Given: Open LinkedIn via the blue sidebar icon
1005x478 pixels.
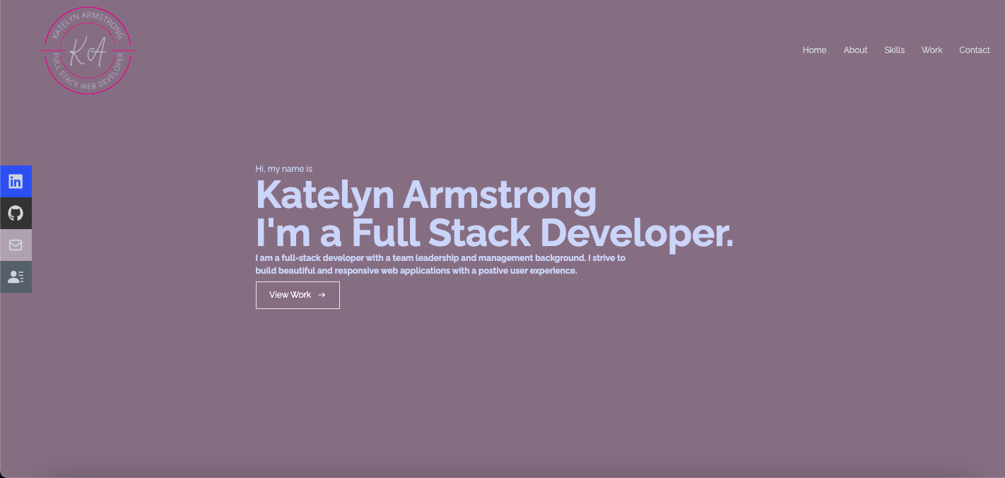Looking at the screenshot, I should coord(16,181).
